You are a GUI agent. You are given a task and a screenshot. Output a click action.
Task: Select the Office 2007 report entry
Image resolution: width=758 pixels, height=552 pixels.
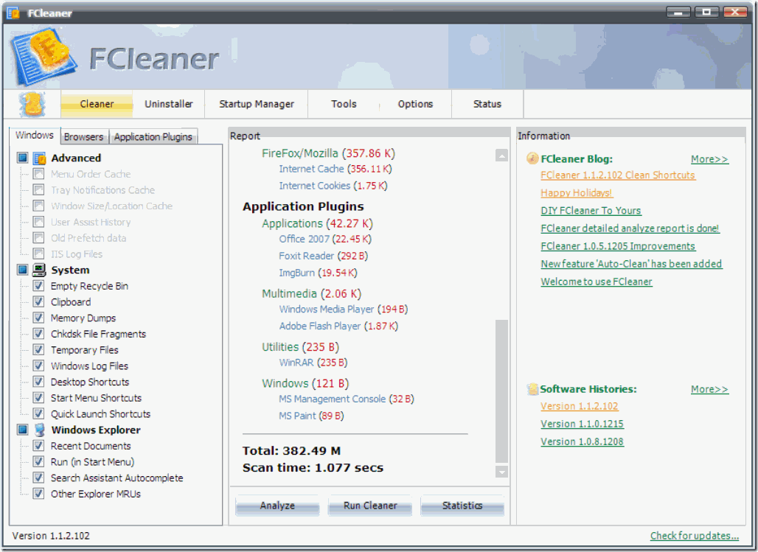coord(325,239)
